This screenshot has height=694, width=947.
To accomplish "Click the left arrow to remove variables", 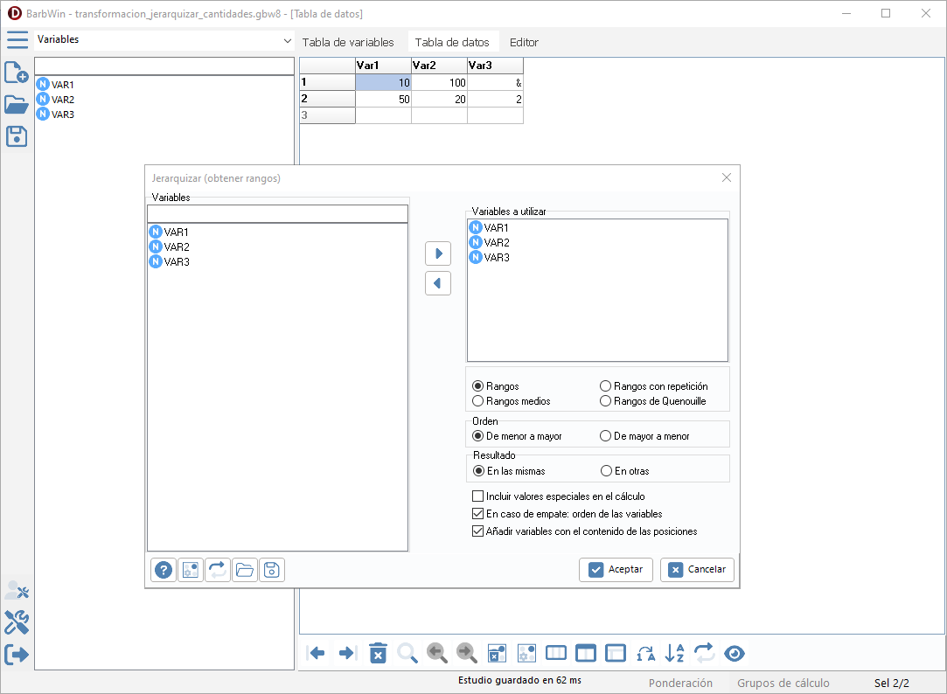I will (x=438, y=283).
